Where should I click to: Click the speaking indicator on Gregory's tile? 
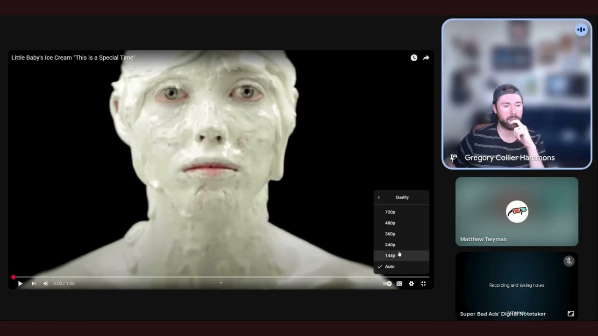click(581, 29)
